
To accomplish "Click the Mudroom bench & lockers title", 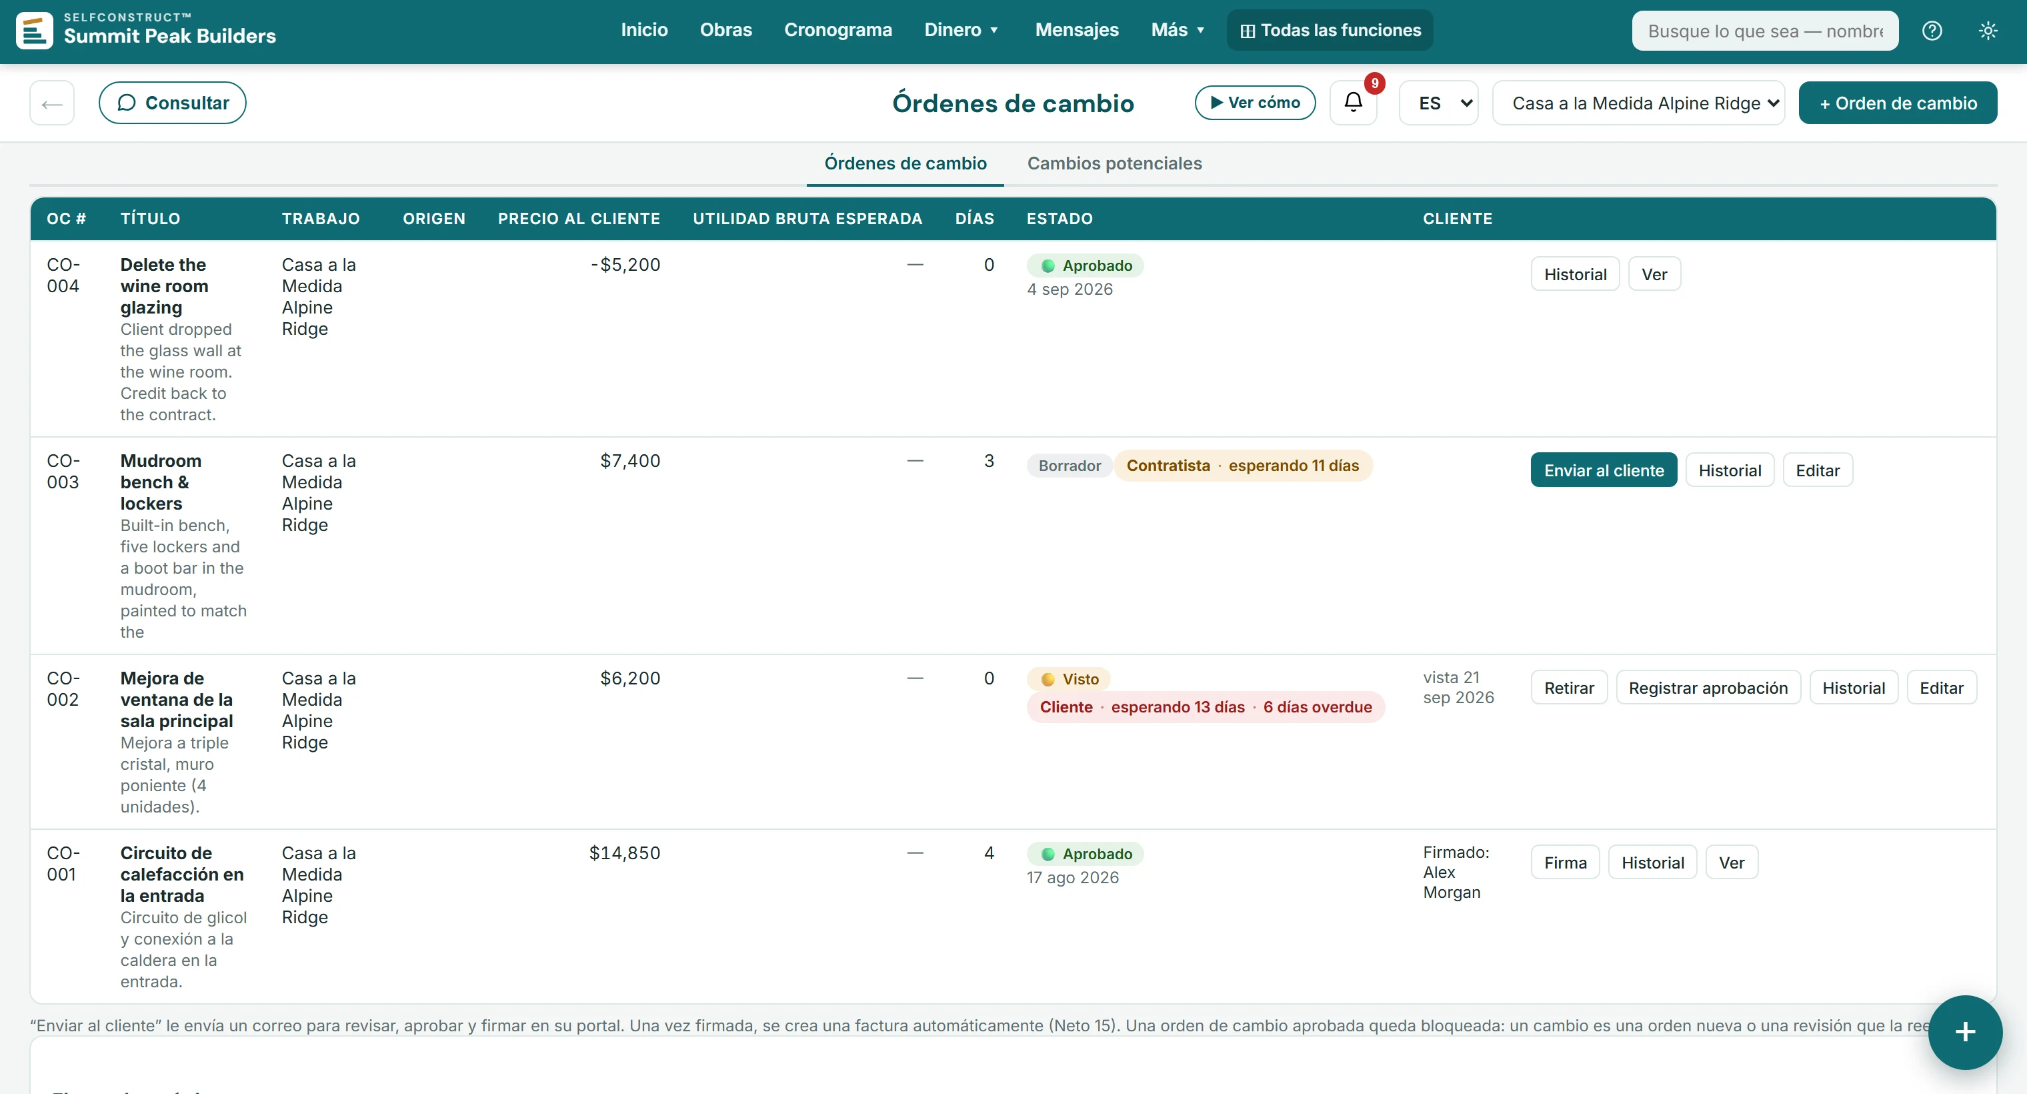I will pos(161,482).
